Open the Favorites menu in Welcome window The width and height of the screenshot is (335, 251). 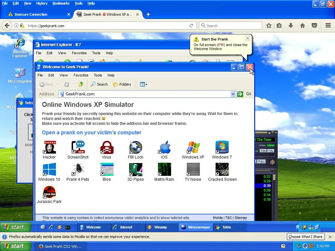pos(81,75)
